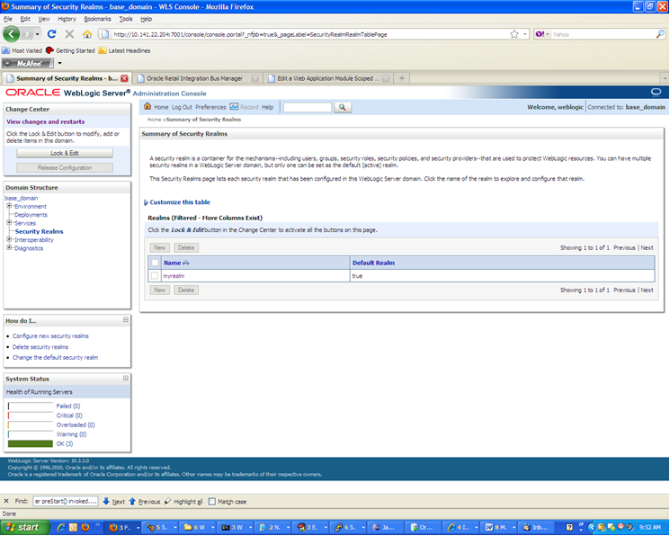Click the console search input field
Image resolution: width=670 pixels, height=536 pixels.
pyautogui.click(x=308, y=107)
